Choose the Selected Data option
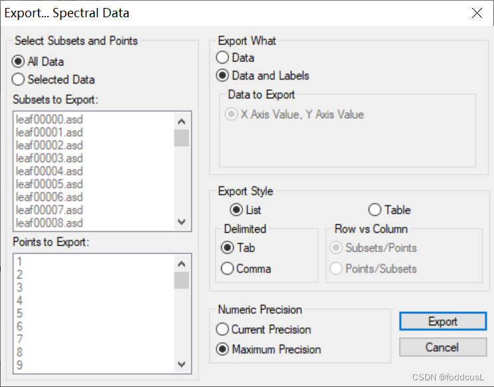The height and width of the screenshot is (387, 494). tap(19, 80)
